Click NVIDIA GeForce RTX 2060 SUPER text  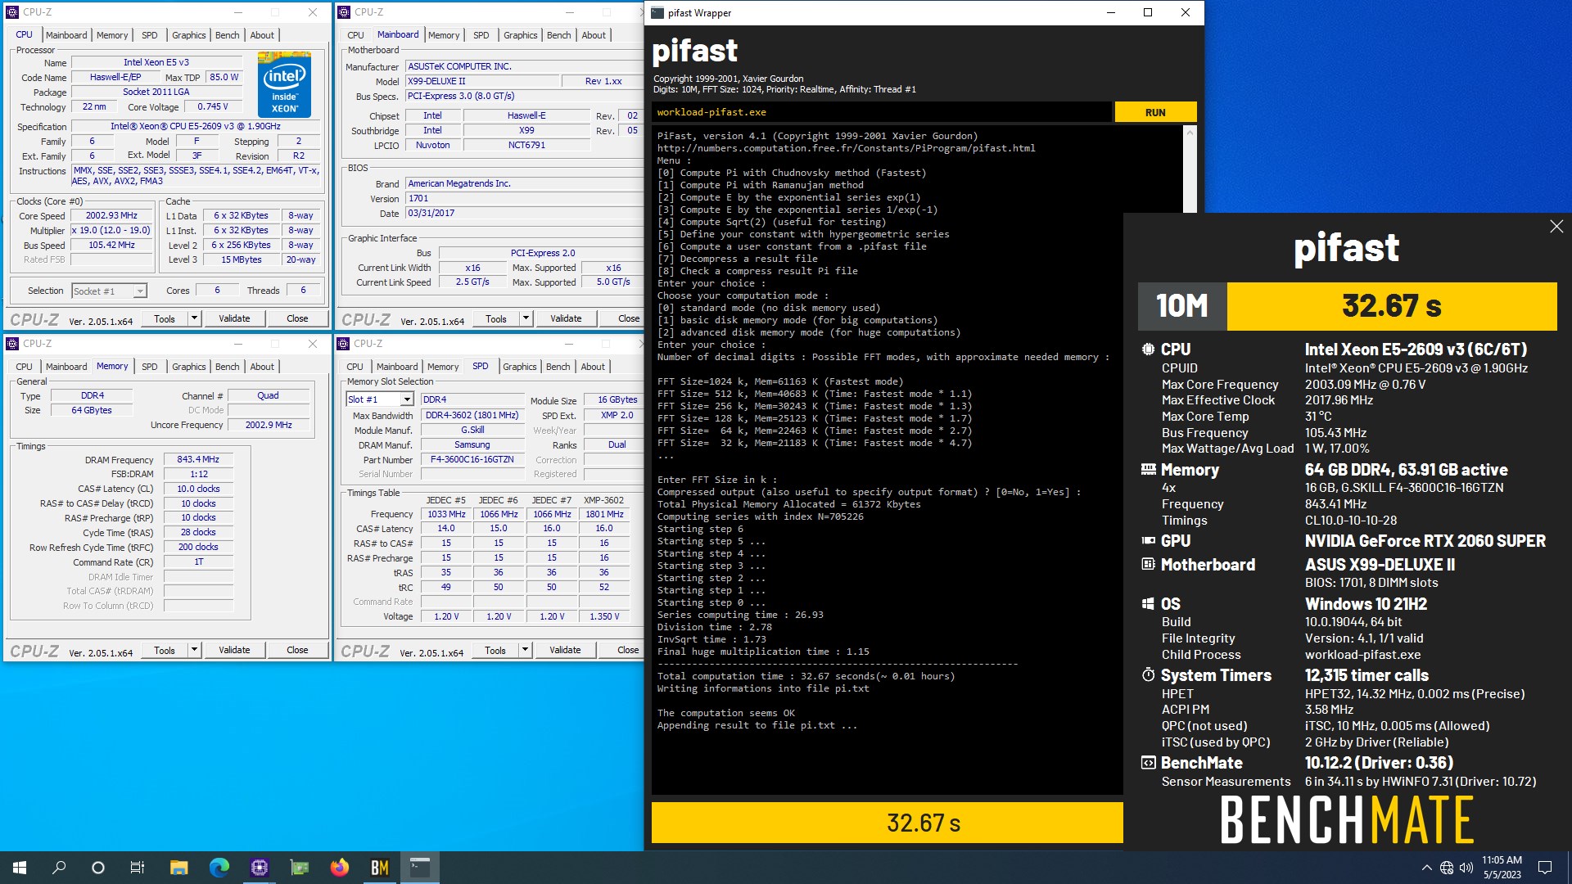(1425, 541)
